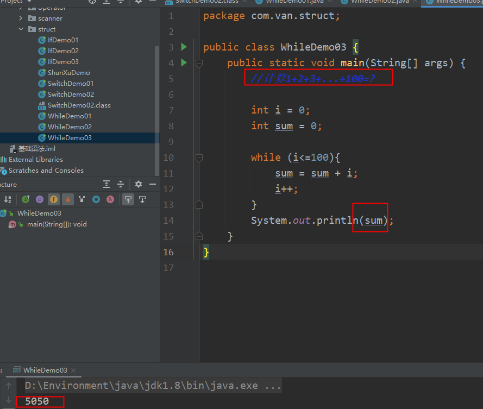This screenshot has width=483, height=409.
Task: Click the project tree vertical scrollbar
Action: click(x=157, y=111)
